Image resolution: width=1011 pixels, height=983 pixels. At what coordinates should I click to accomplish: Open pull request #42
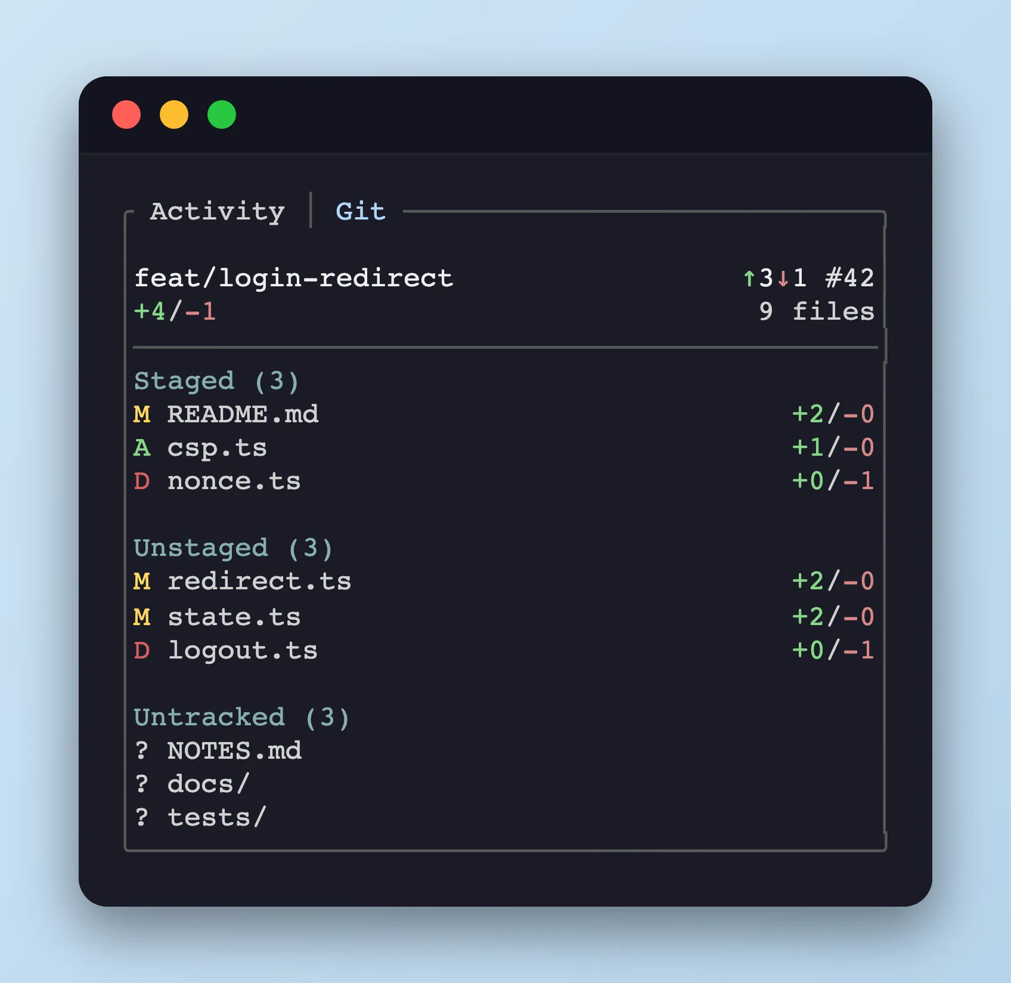pos(848,277)
